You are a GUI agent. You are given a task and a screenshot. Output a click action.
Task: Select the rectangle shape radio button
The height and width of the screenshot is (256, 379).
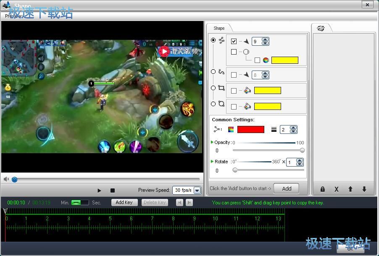[x=213, y=88]
